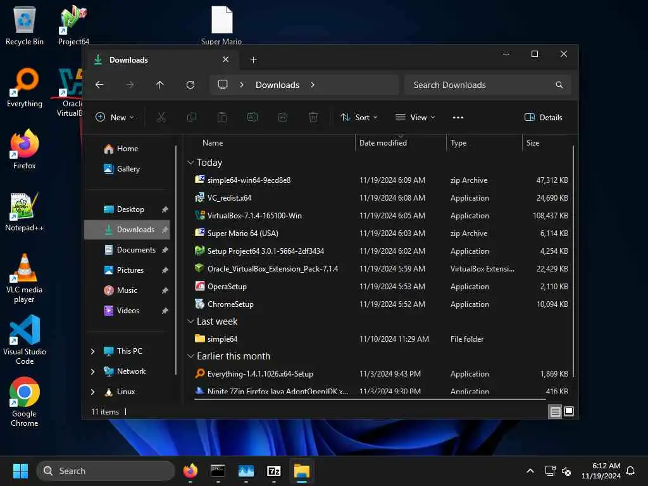The height and width of the screenshot is (486, 648).
Task: Collapse the Last week group
Action: (x=190, y=321)
